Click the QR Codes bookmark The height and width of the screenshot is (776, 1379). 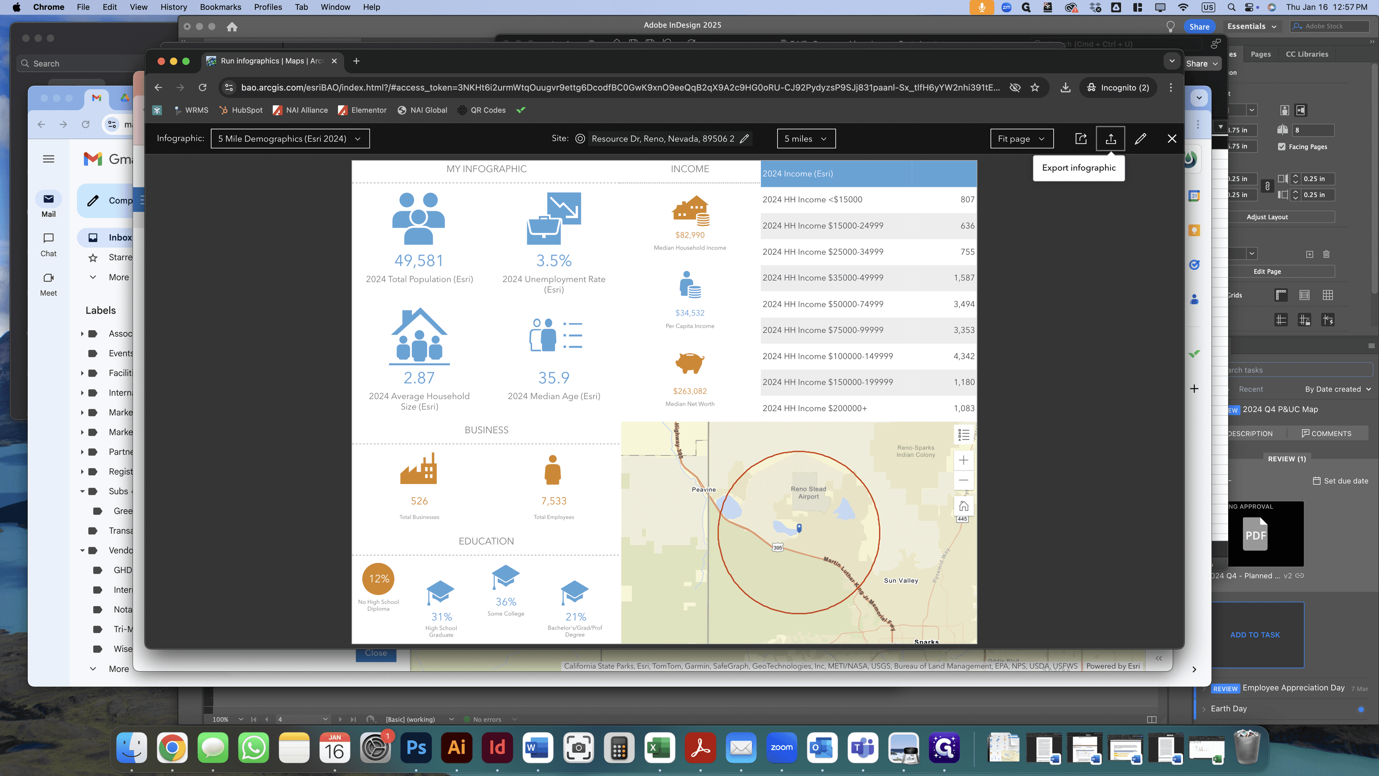[x=481, y=110]
